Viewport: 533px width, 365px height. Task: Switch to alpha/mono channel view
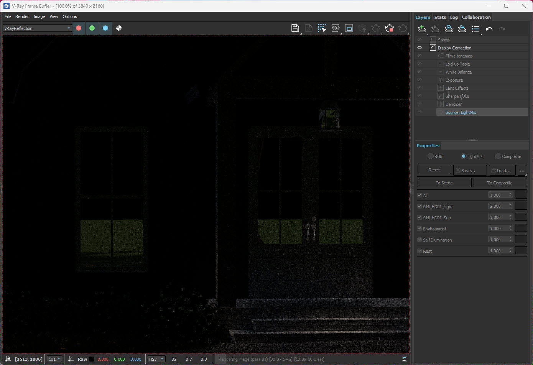pos(119,28)
